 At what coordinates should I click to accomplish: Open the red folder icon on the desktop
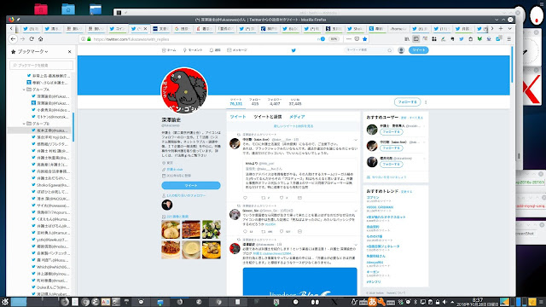click(x=41, y=9)
